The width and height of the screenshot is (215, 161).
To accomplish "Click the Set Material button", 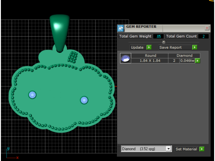I will 186,149.
